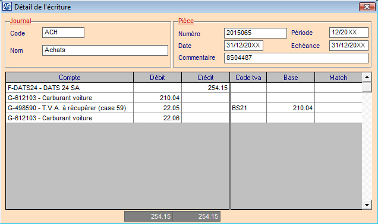Click the Crédit column header
378x224 pixels.
tap(206, 78)
